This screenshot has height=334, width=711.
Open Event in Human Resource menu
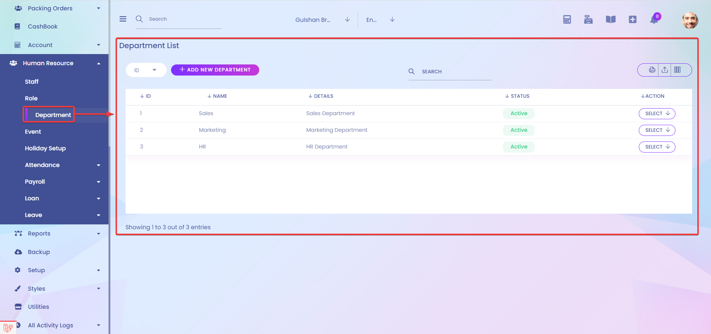tap(33, 131)
